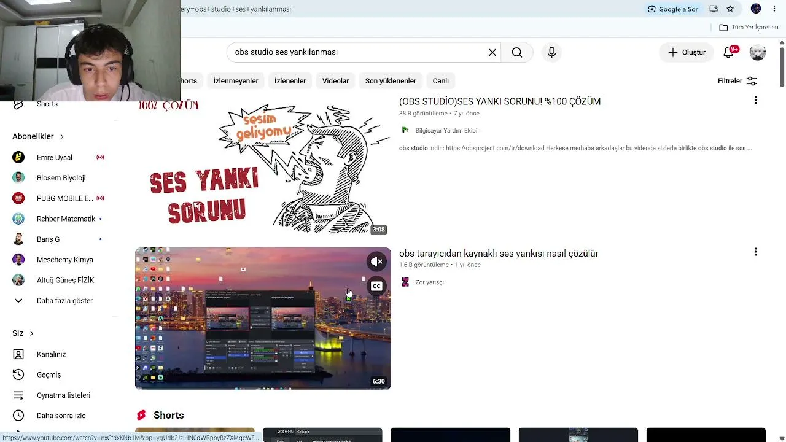The width and height of the screenshot is (786, 442).
Task: Select the Videolar filter chip
Action: pyautogui.click(x=335, y=81)
